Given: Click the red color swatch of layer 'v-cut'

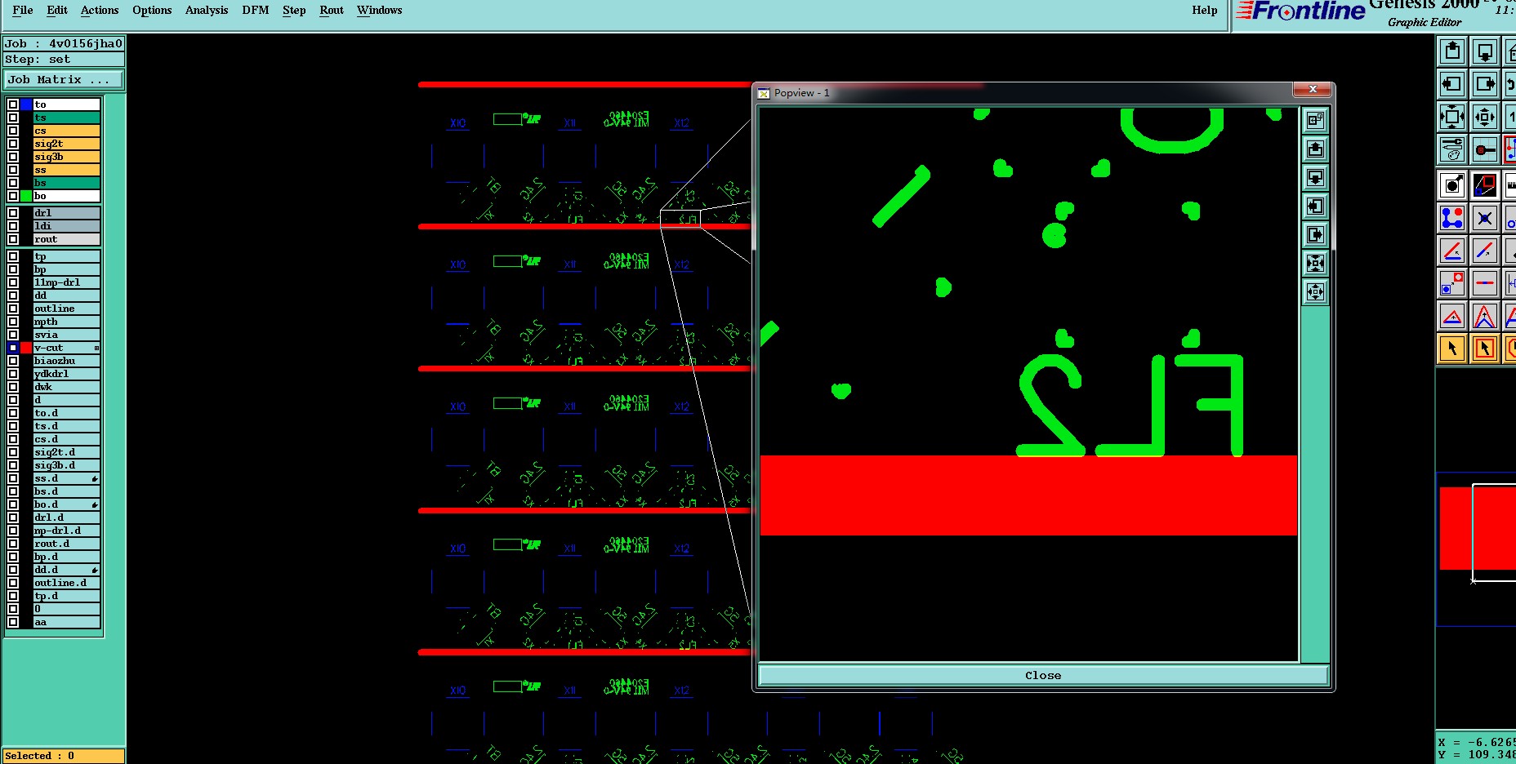Looking at the screenshot, I should point(26,348).
